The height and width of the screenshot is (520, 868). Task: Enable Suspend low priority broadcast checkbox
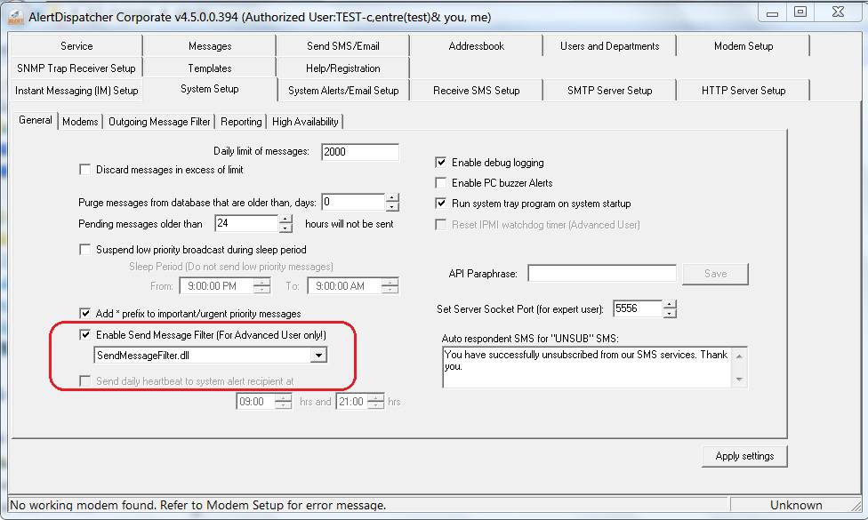[85, 250]
